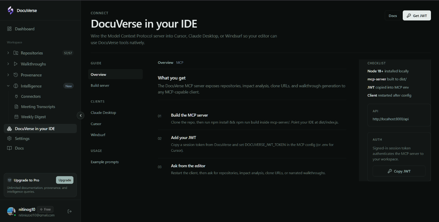Click the Repositories folder icon
This screenshot has width=439, height=222.
coord(16,53)
